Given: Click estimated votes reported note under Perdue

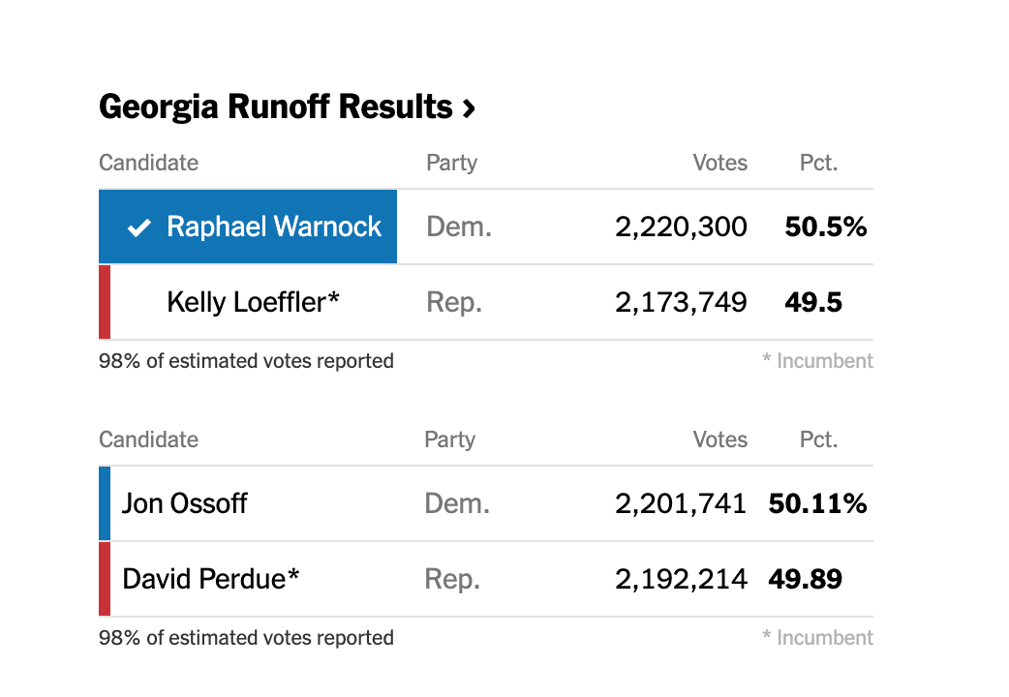Looking at the screenshot, I should 246,638.
